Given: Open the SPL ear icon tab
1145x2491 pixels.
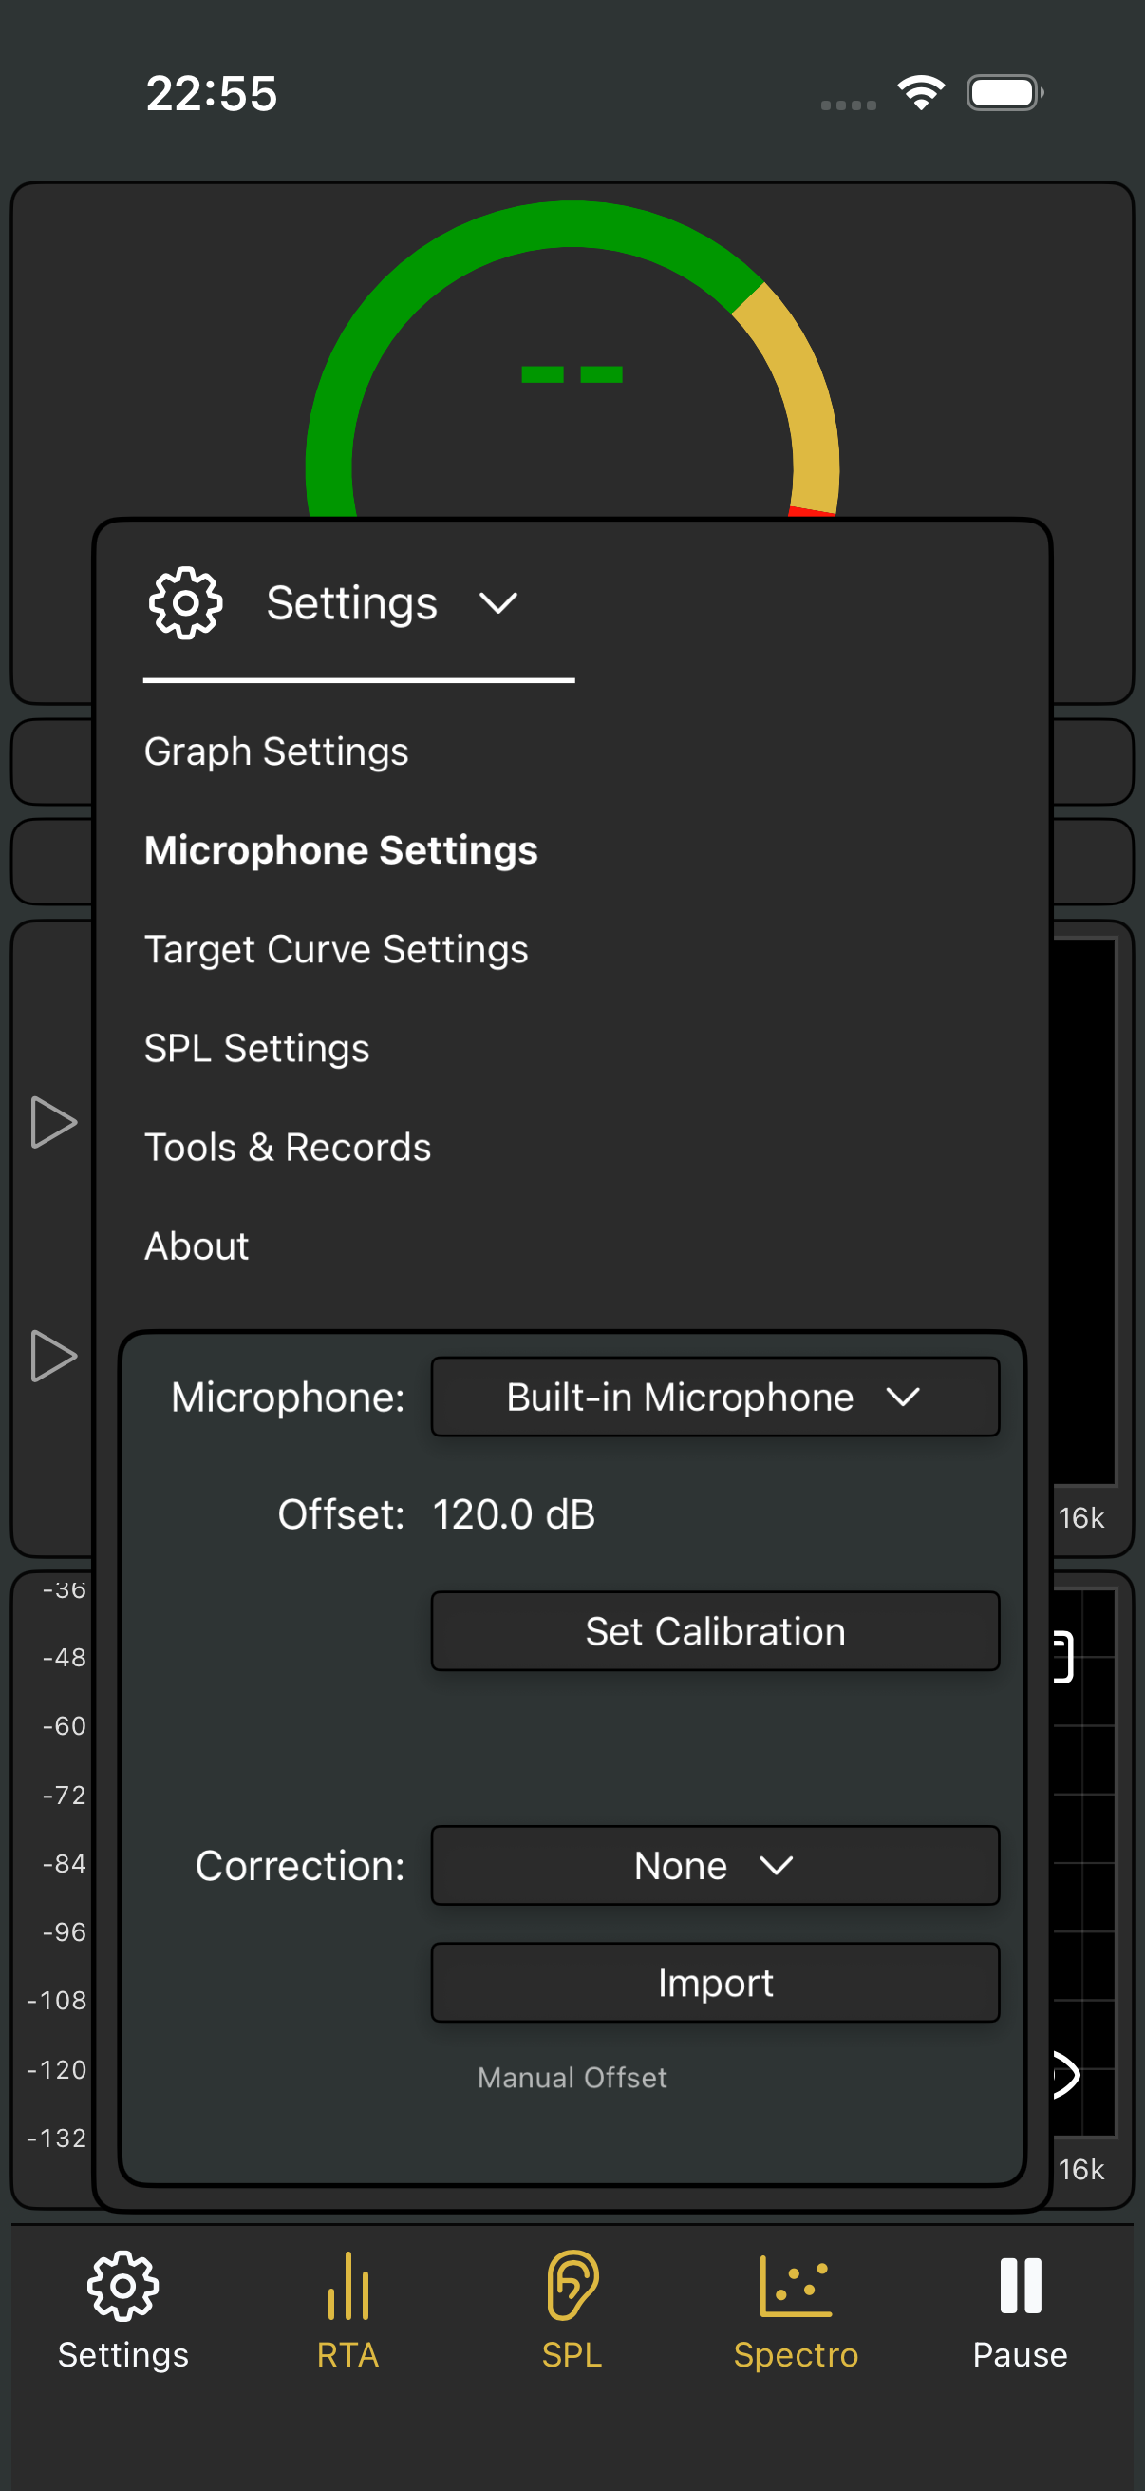Looking at the screenshot, I should [x=572, y=2286].
